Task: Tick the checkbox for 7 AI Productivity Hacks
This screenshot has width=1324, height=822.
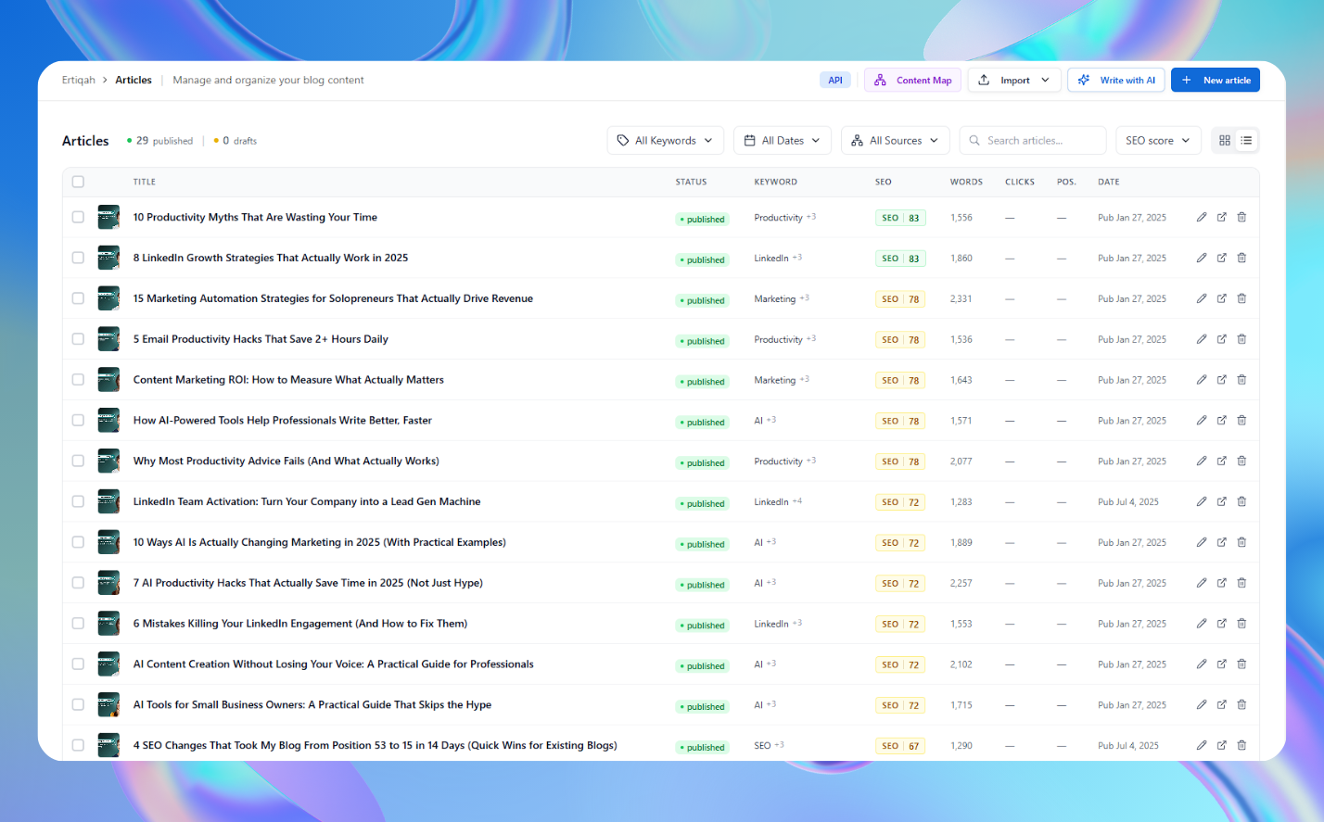Action: pos(78,583)
